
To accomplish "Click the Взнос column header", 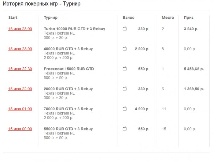I will click(x=128, y=18).
